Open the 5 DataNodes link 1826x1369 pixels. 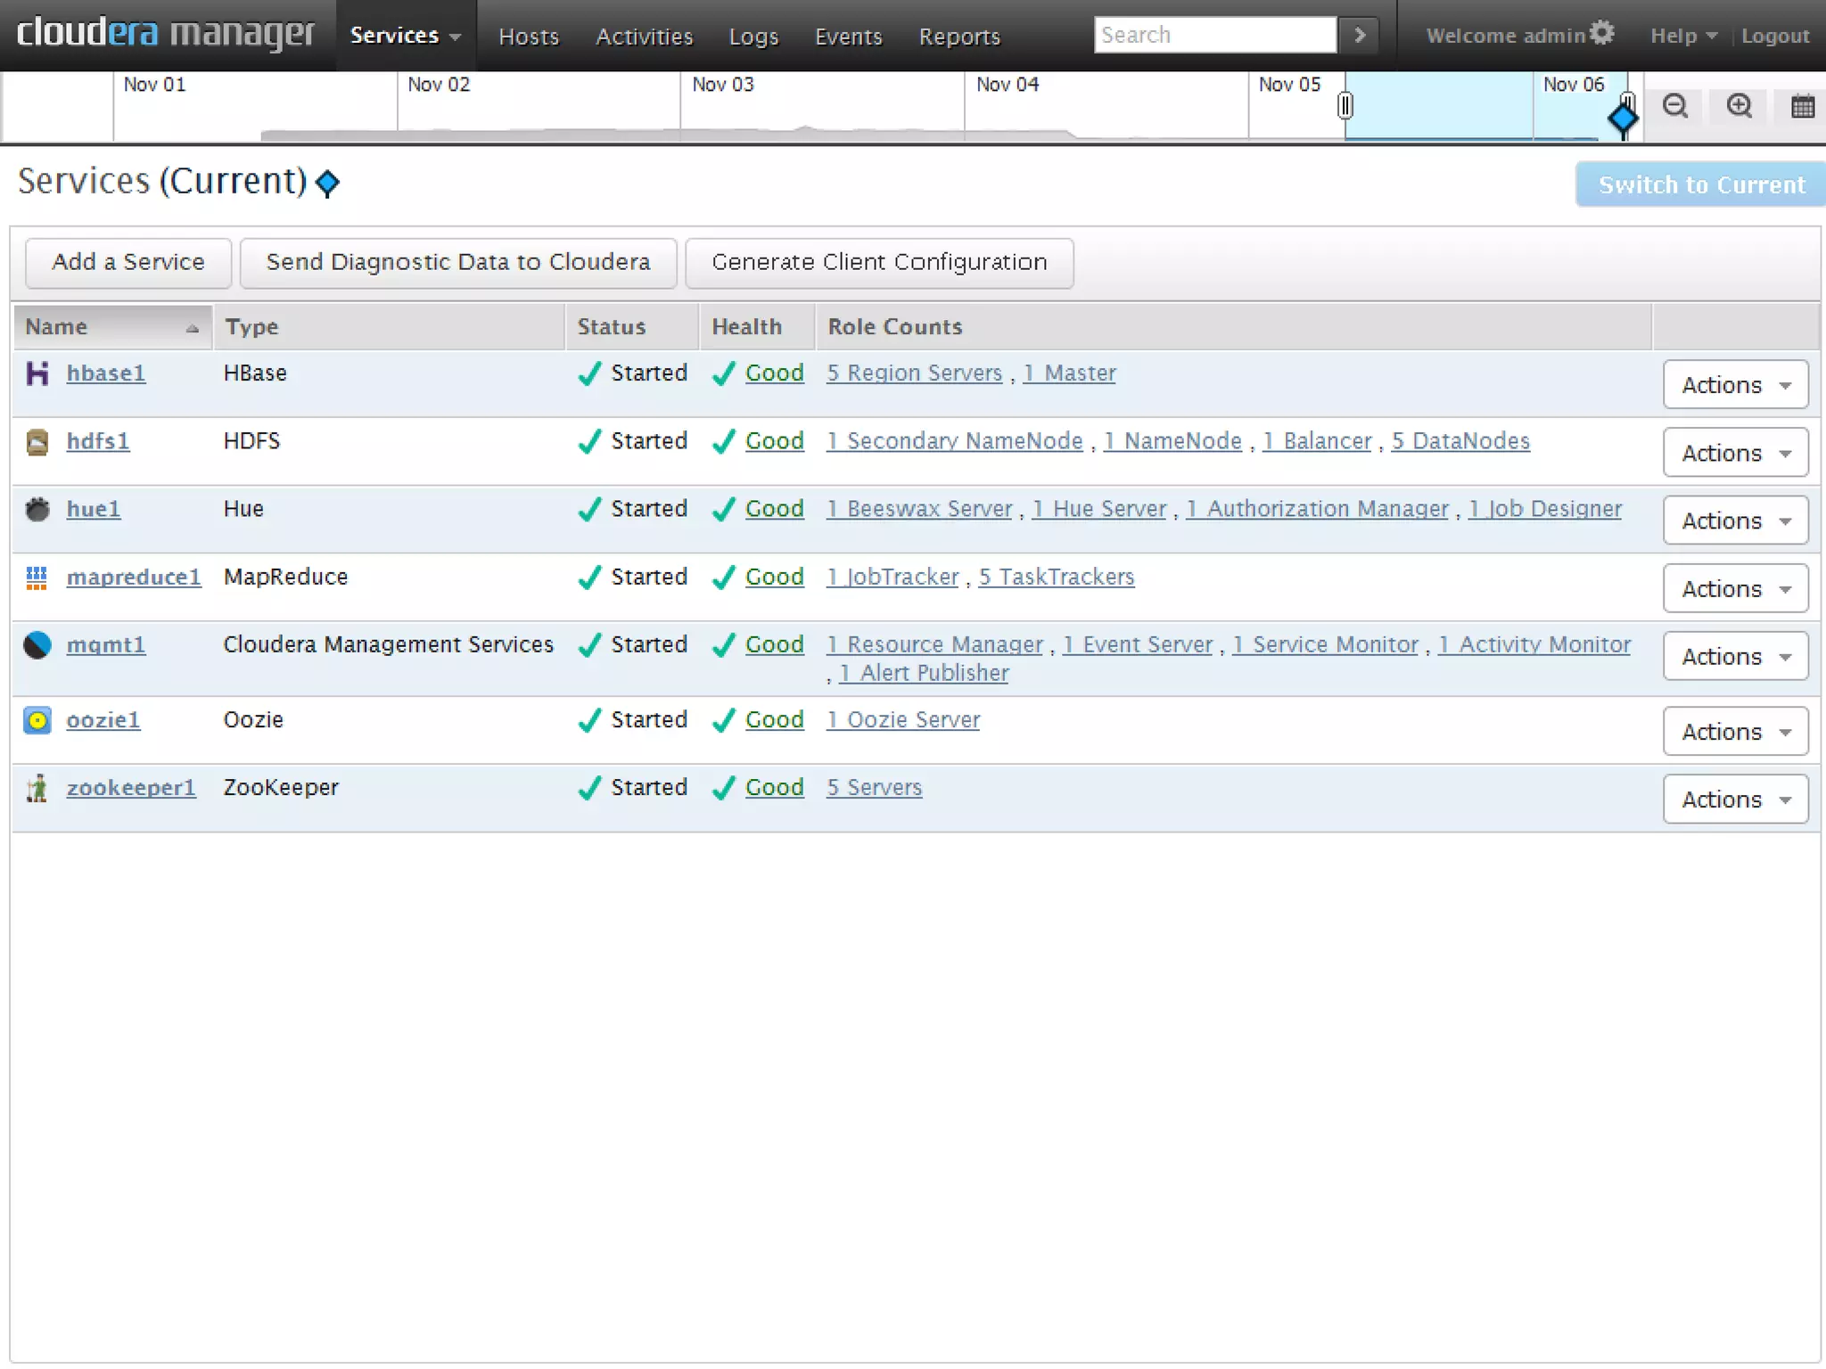coord(1460,441)
